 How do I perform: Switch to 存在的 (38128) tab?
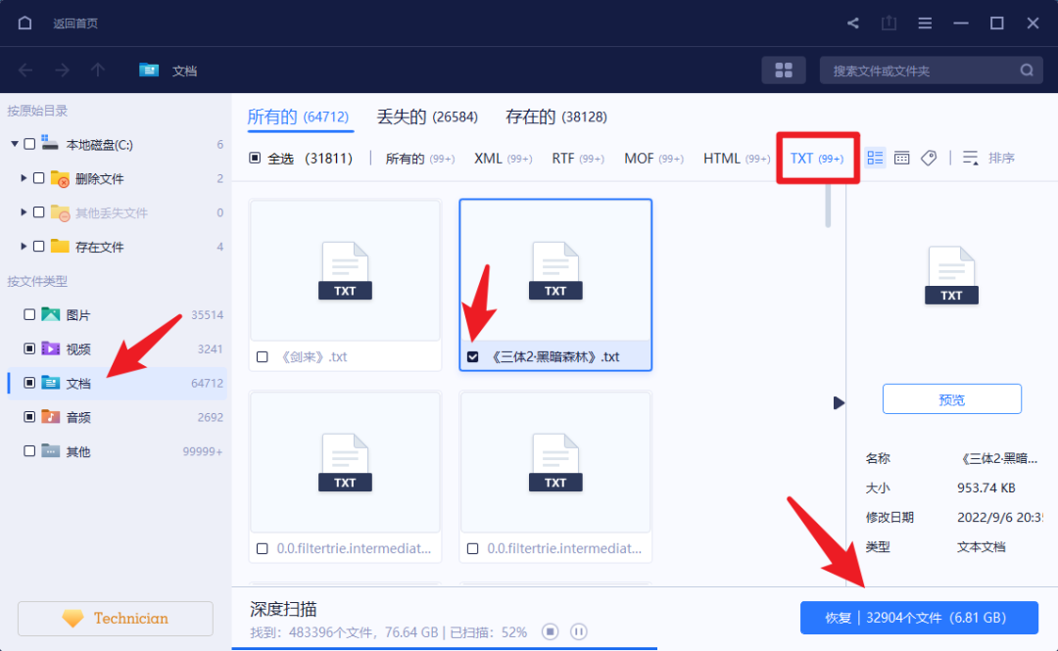pos(556,116)
